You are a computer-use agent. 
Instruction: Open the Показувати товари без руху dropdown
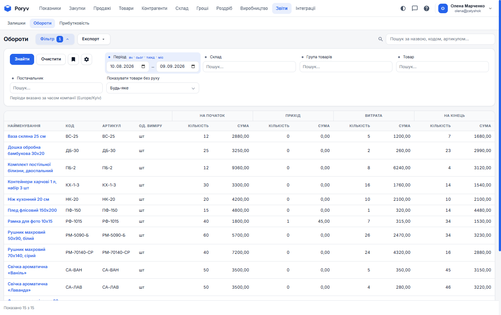[153, 88]
